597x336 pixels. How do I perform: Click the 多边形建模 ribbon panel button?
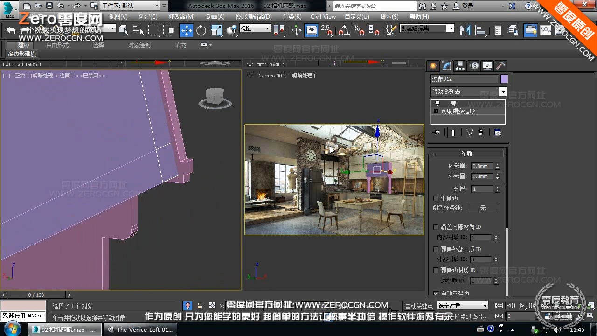click(x=22, y=54)
